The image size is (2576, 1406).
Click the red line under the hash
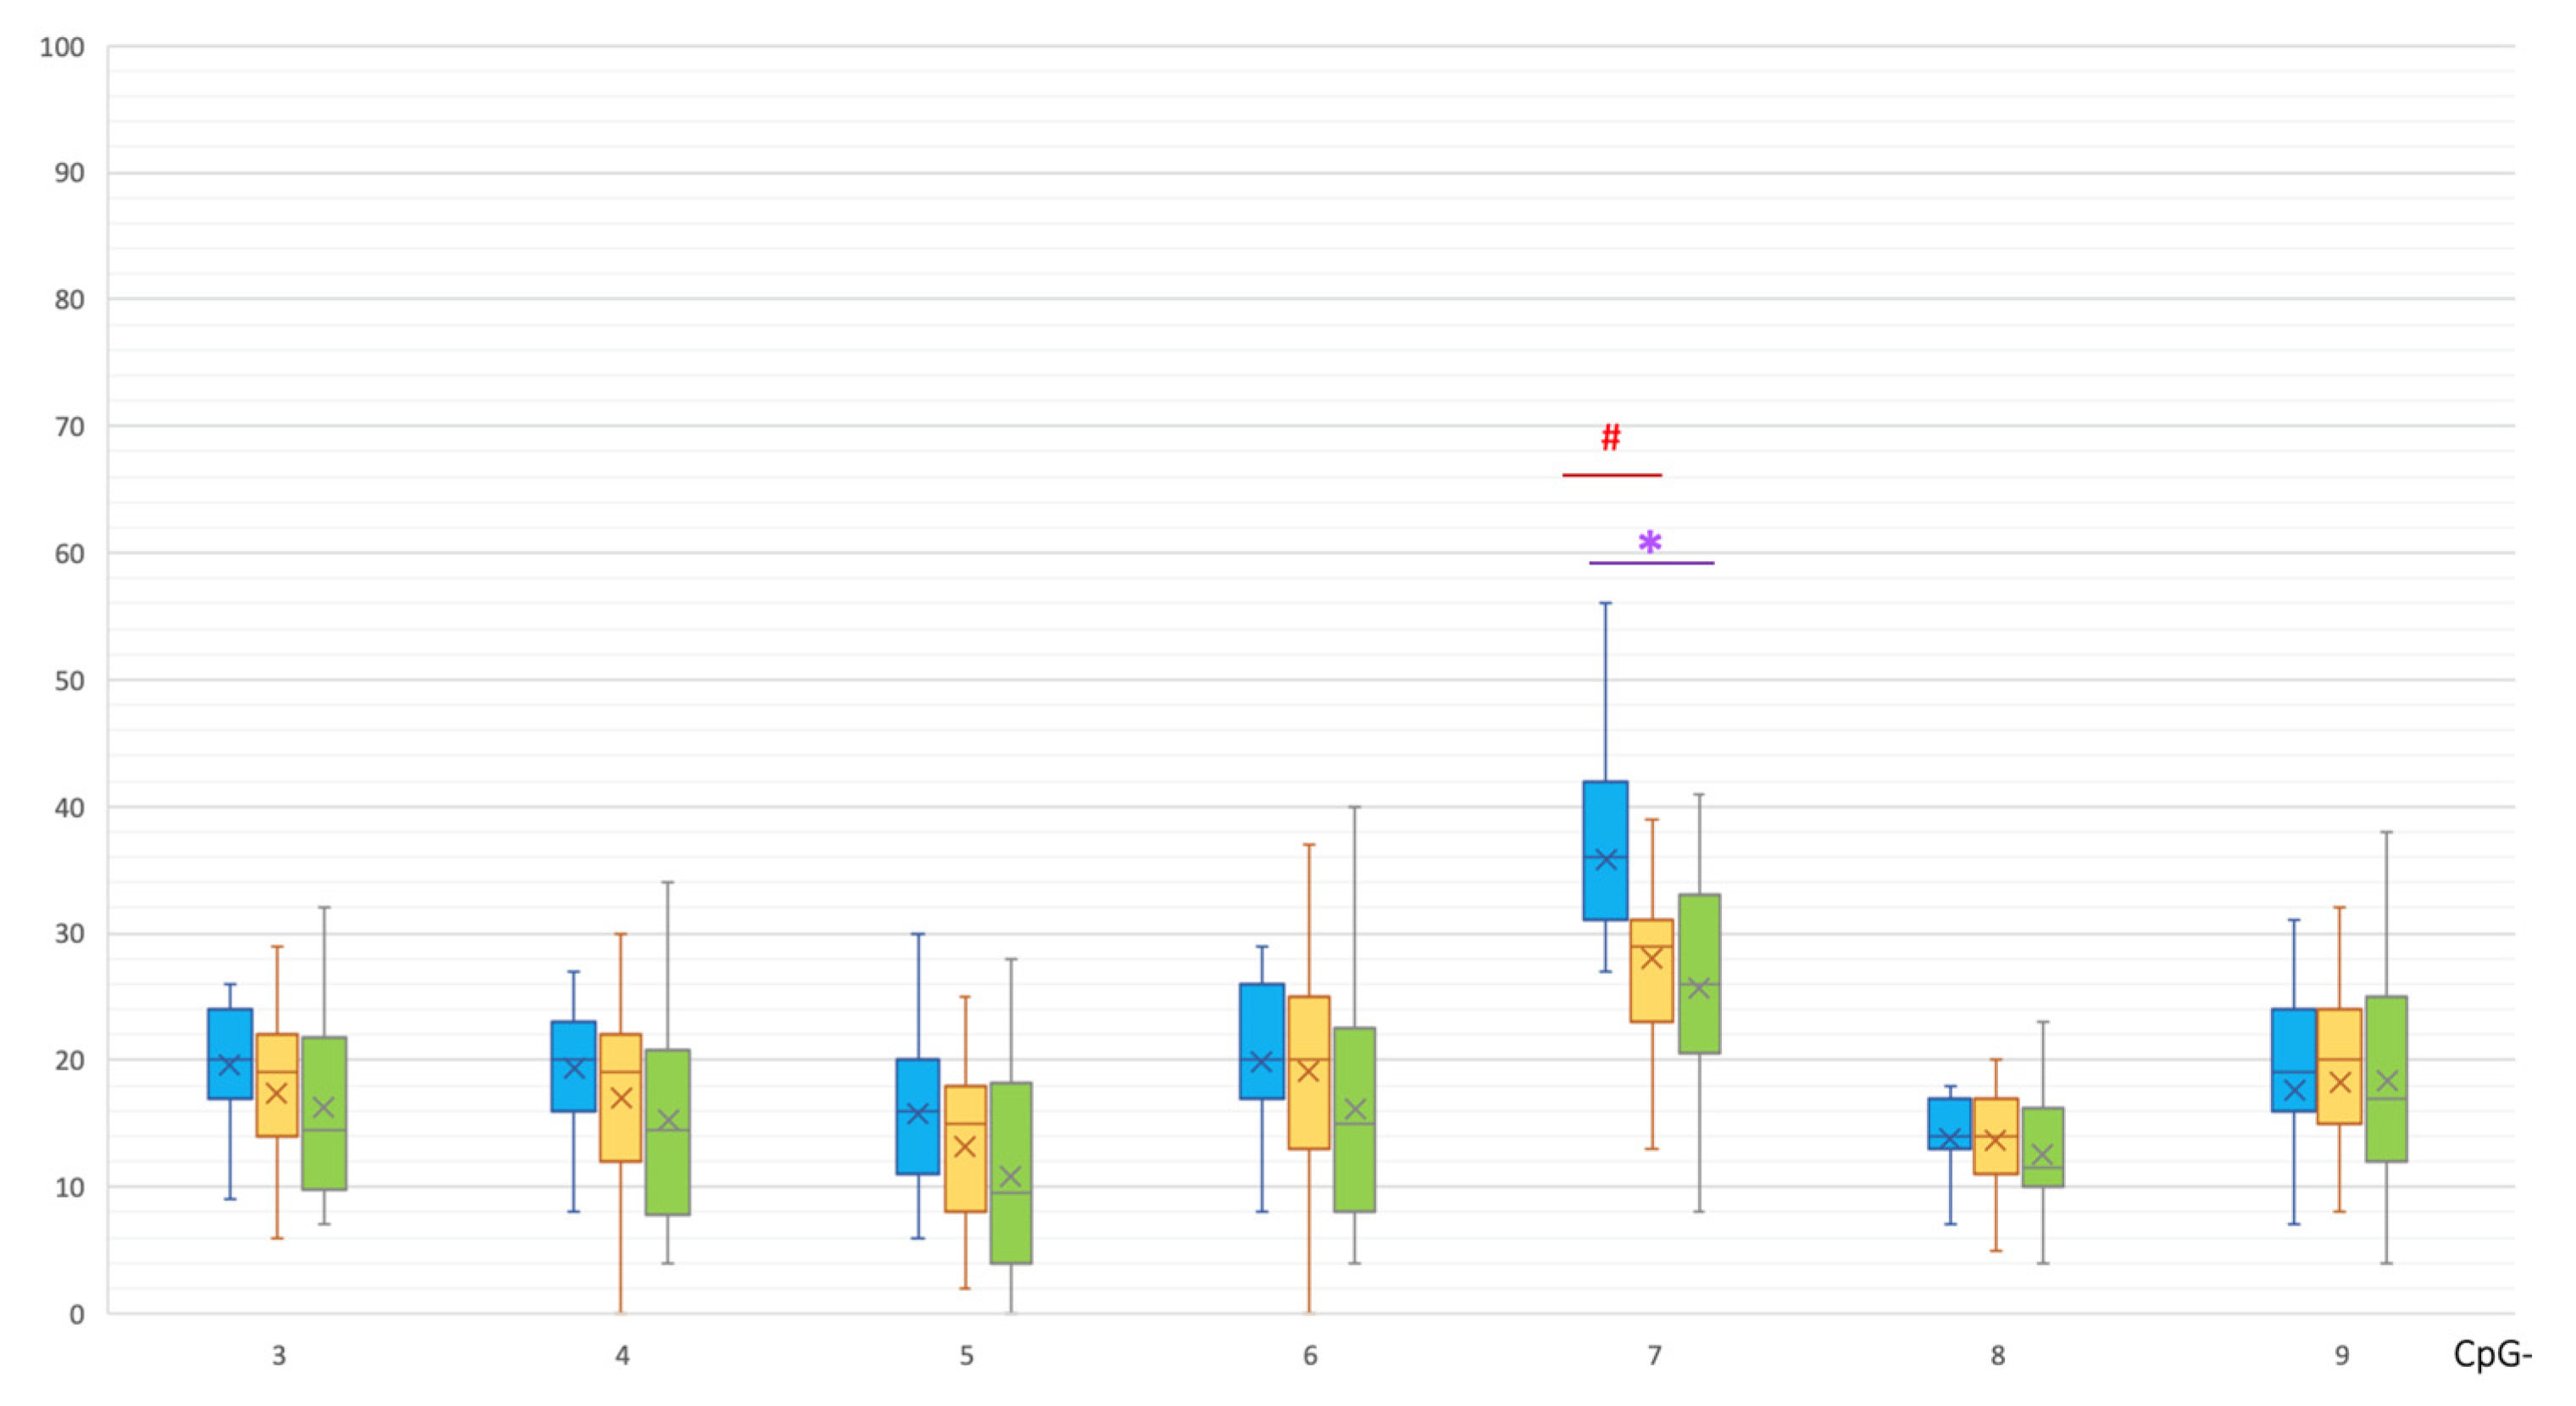[1611, 475]
